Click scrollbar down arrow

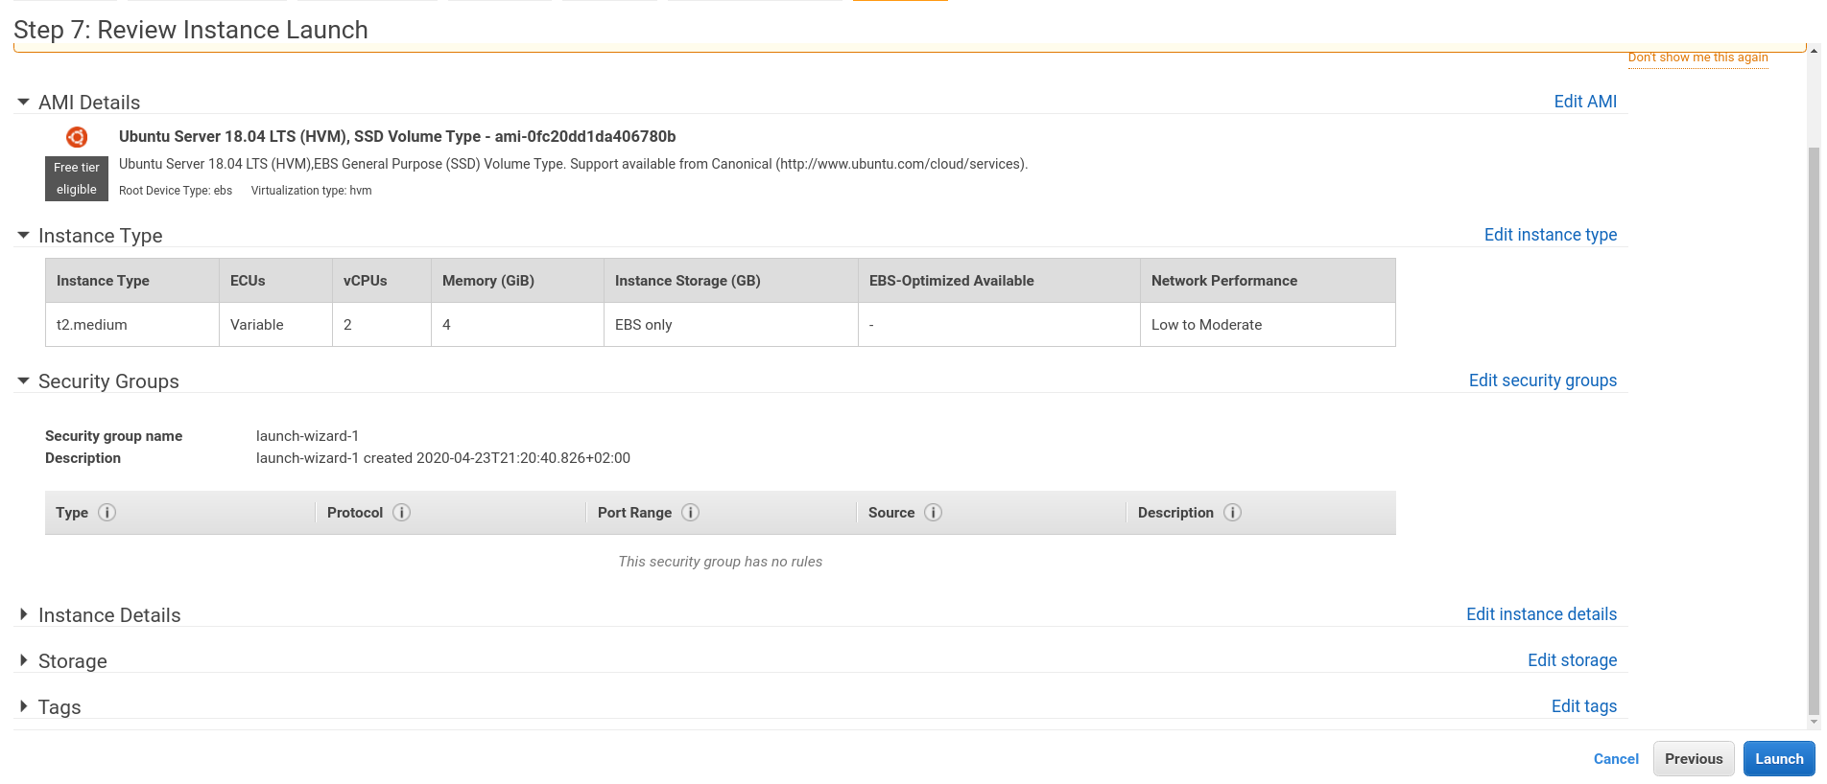[1814, 722]
